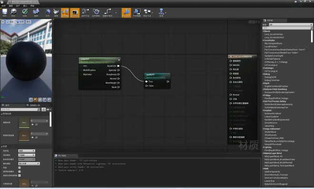Viewport: 314px width, 189px height.
Task: Click the Physical Material None thumbnail
Action: (24, 122)
